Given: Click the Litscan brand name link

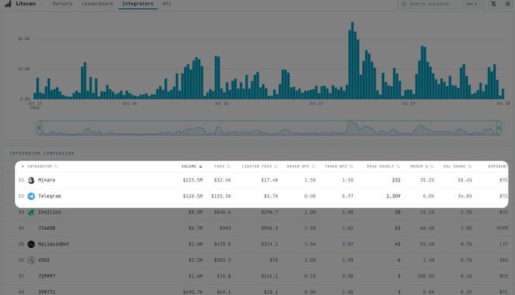Looking at the screenshot, I should pyautogui.click(x=26, y=4).
